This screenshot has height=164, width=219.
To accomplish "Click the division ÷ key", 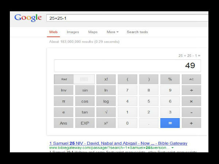I will point(191,90).
